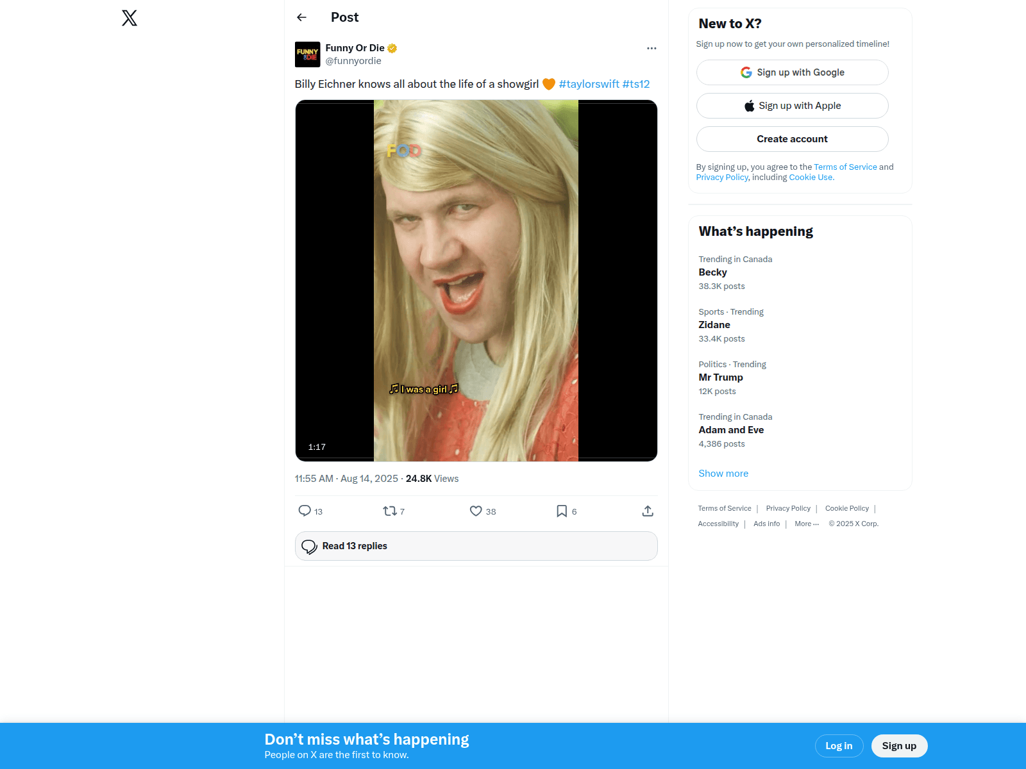Image resolution: width=1026 pixels, height=769 pixels.
Task: Open the trending topic Becky
Action: click(800, 272)
